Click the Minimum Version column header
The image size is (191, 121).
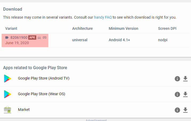(x=123, y=28)
